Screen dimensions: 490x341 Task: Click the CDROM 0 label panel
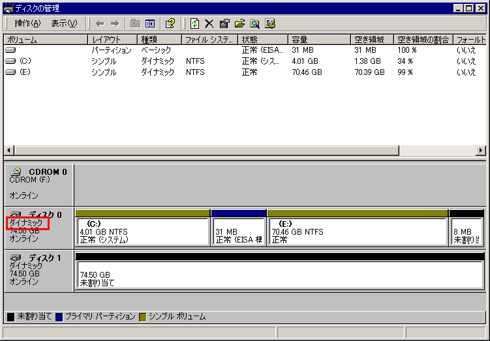click(x=39, y=185)
